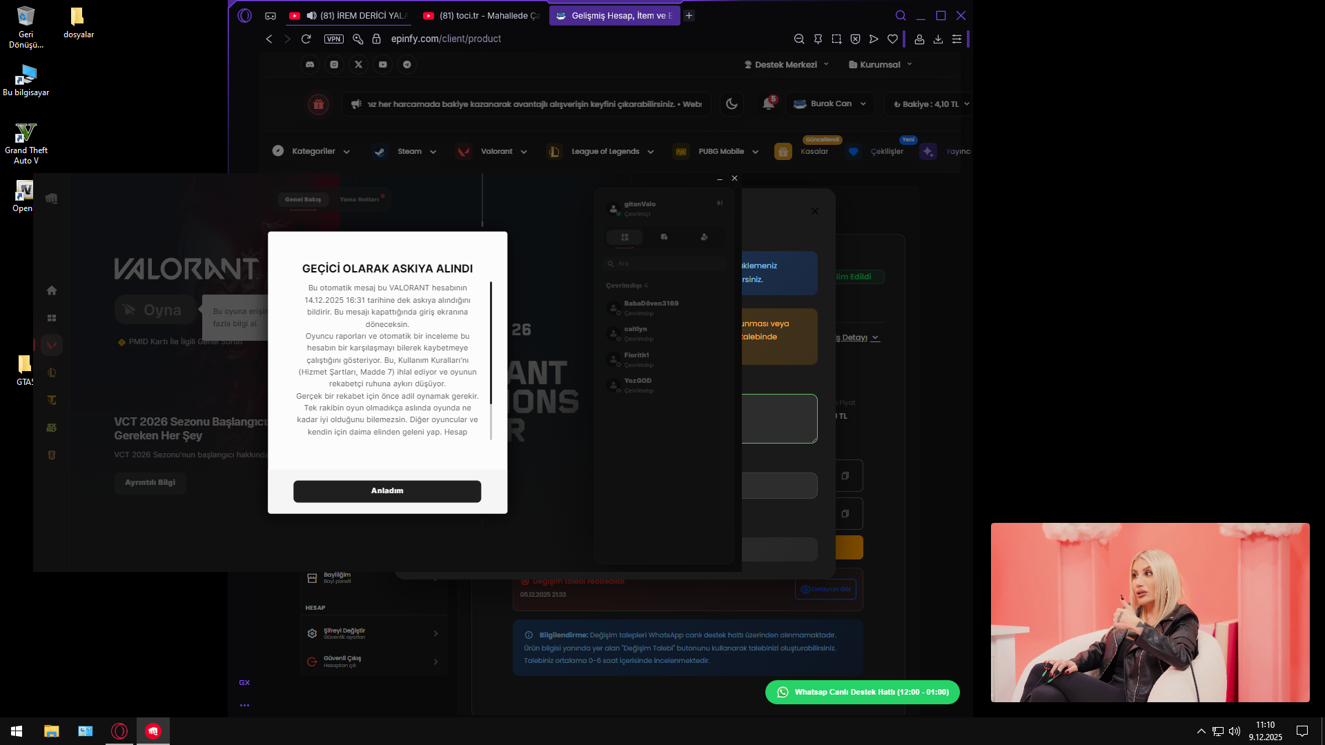This screenshot has height=745, width=1325.
Task: Open the Opera profile account icon
Action: [919, 39]
